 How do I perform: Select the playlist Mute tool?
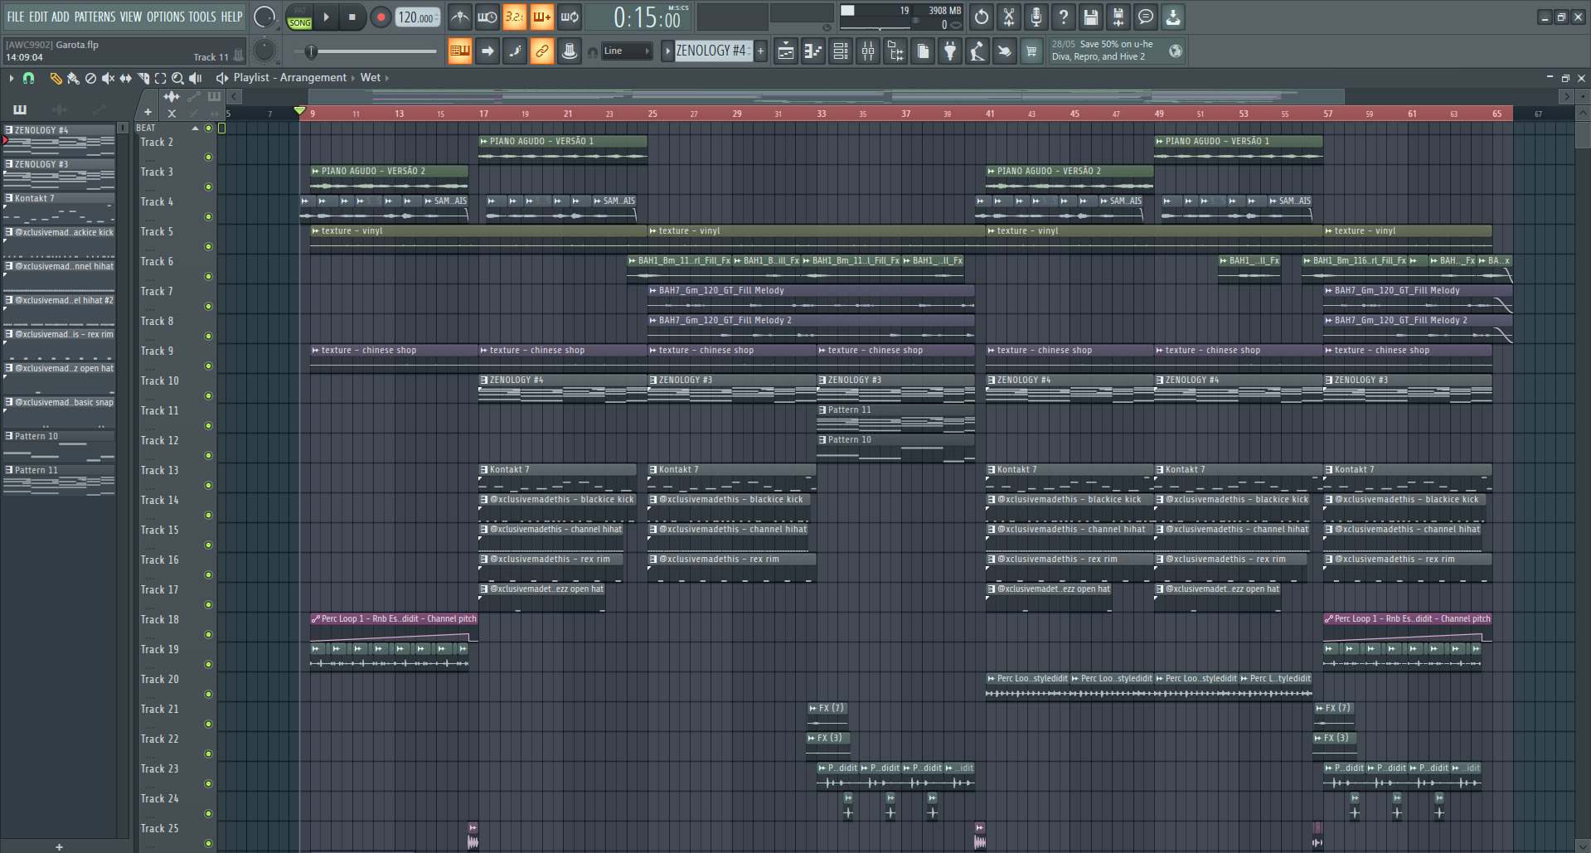tap(108, 78)
